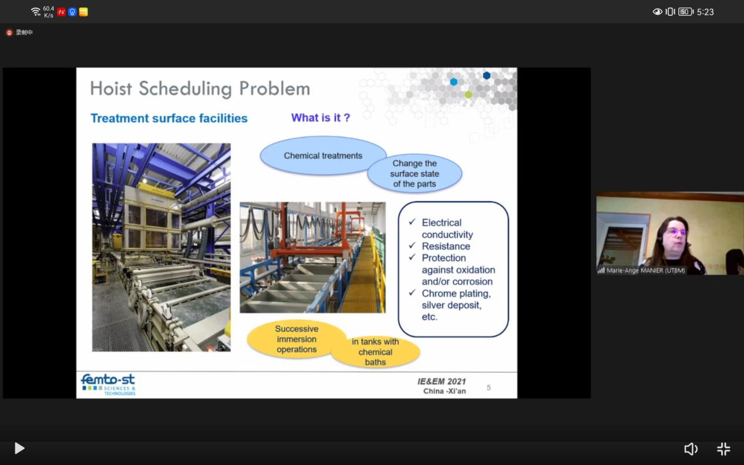Click the Marie-Ange MANIER (UTBM) name label

(x=645, y=271)
